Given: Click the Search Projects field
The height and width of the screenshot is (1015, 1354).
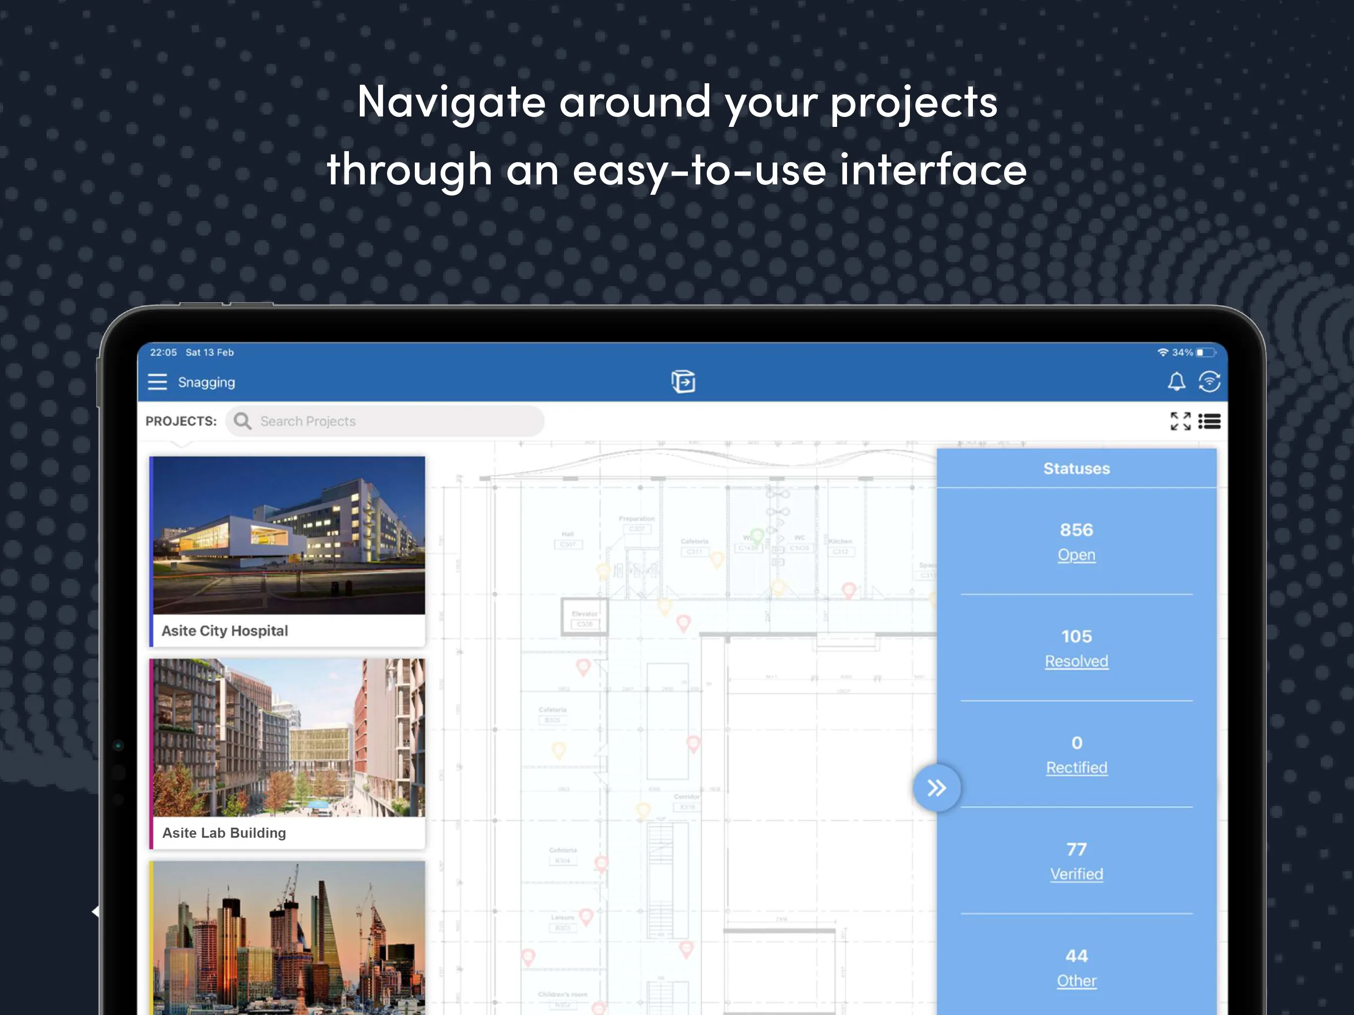Looking at the screenshot, I should tap(385, 421).
